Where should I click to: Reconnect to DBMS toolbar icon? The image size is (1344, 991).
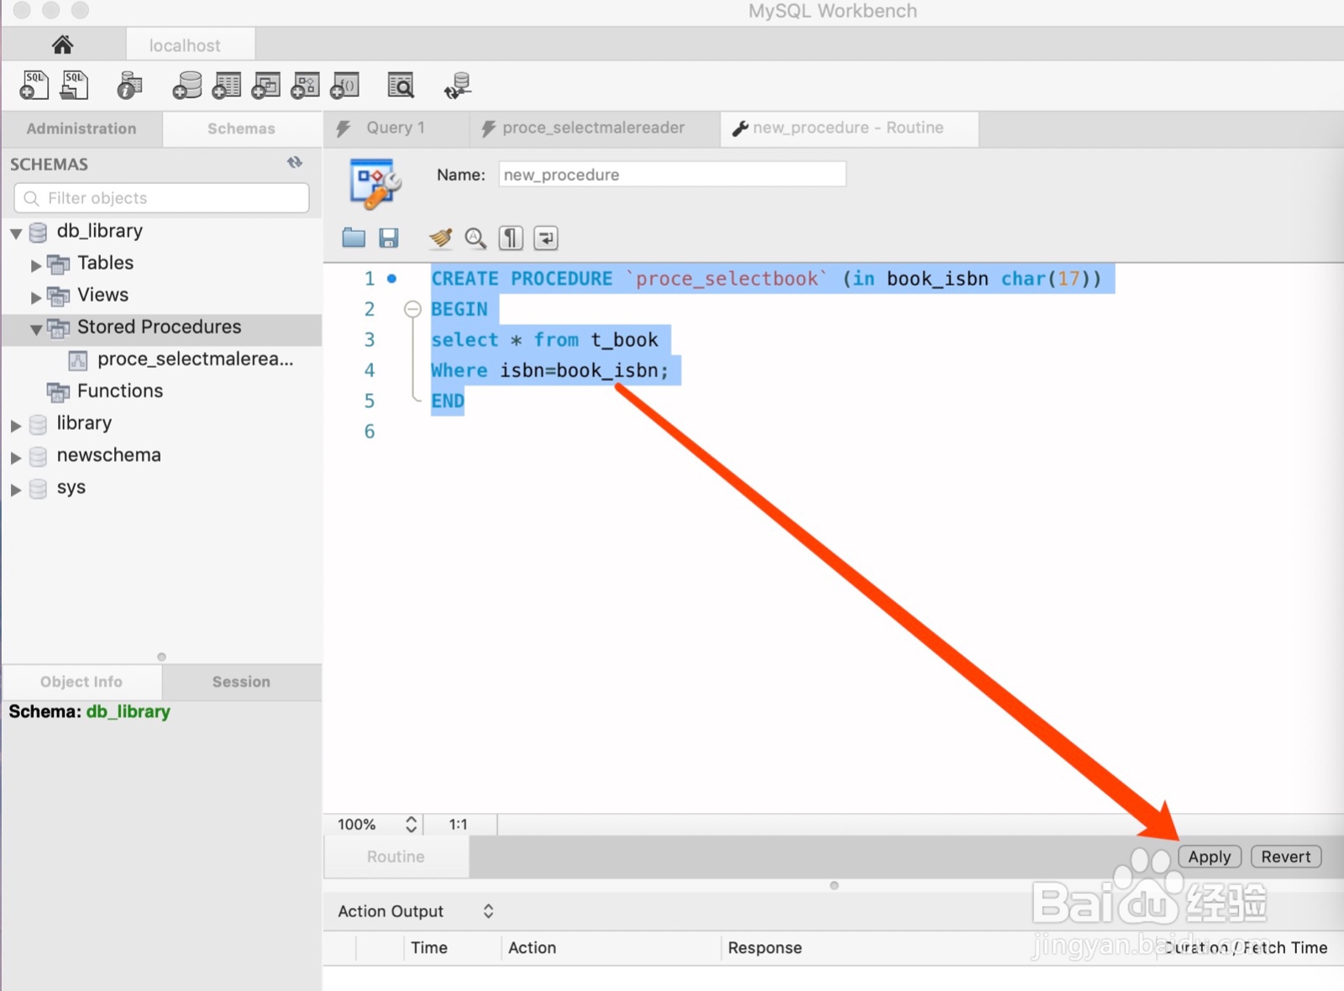coord(458,85)
